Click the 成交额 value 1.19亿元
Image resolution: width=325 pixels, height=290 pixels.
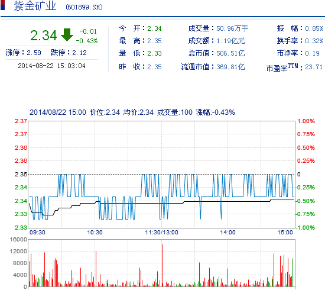point(230,41)
